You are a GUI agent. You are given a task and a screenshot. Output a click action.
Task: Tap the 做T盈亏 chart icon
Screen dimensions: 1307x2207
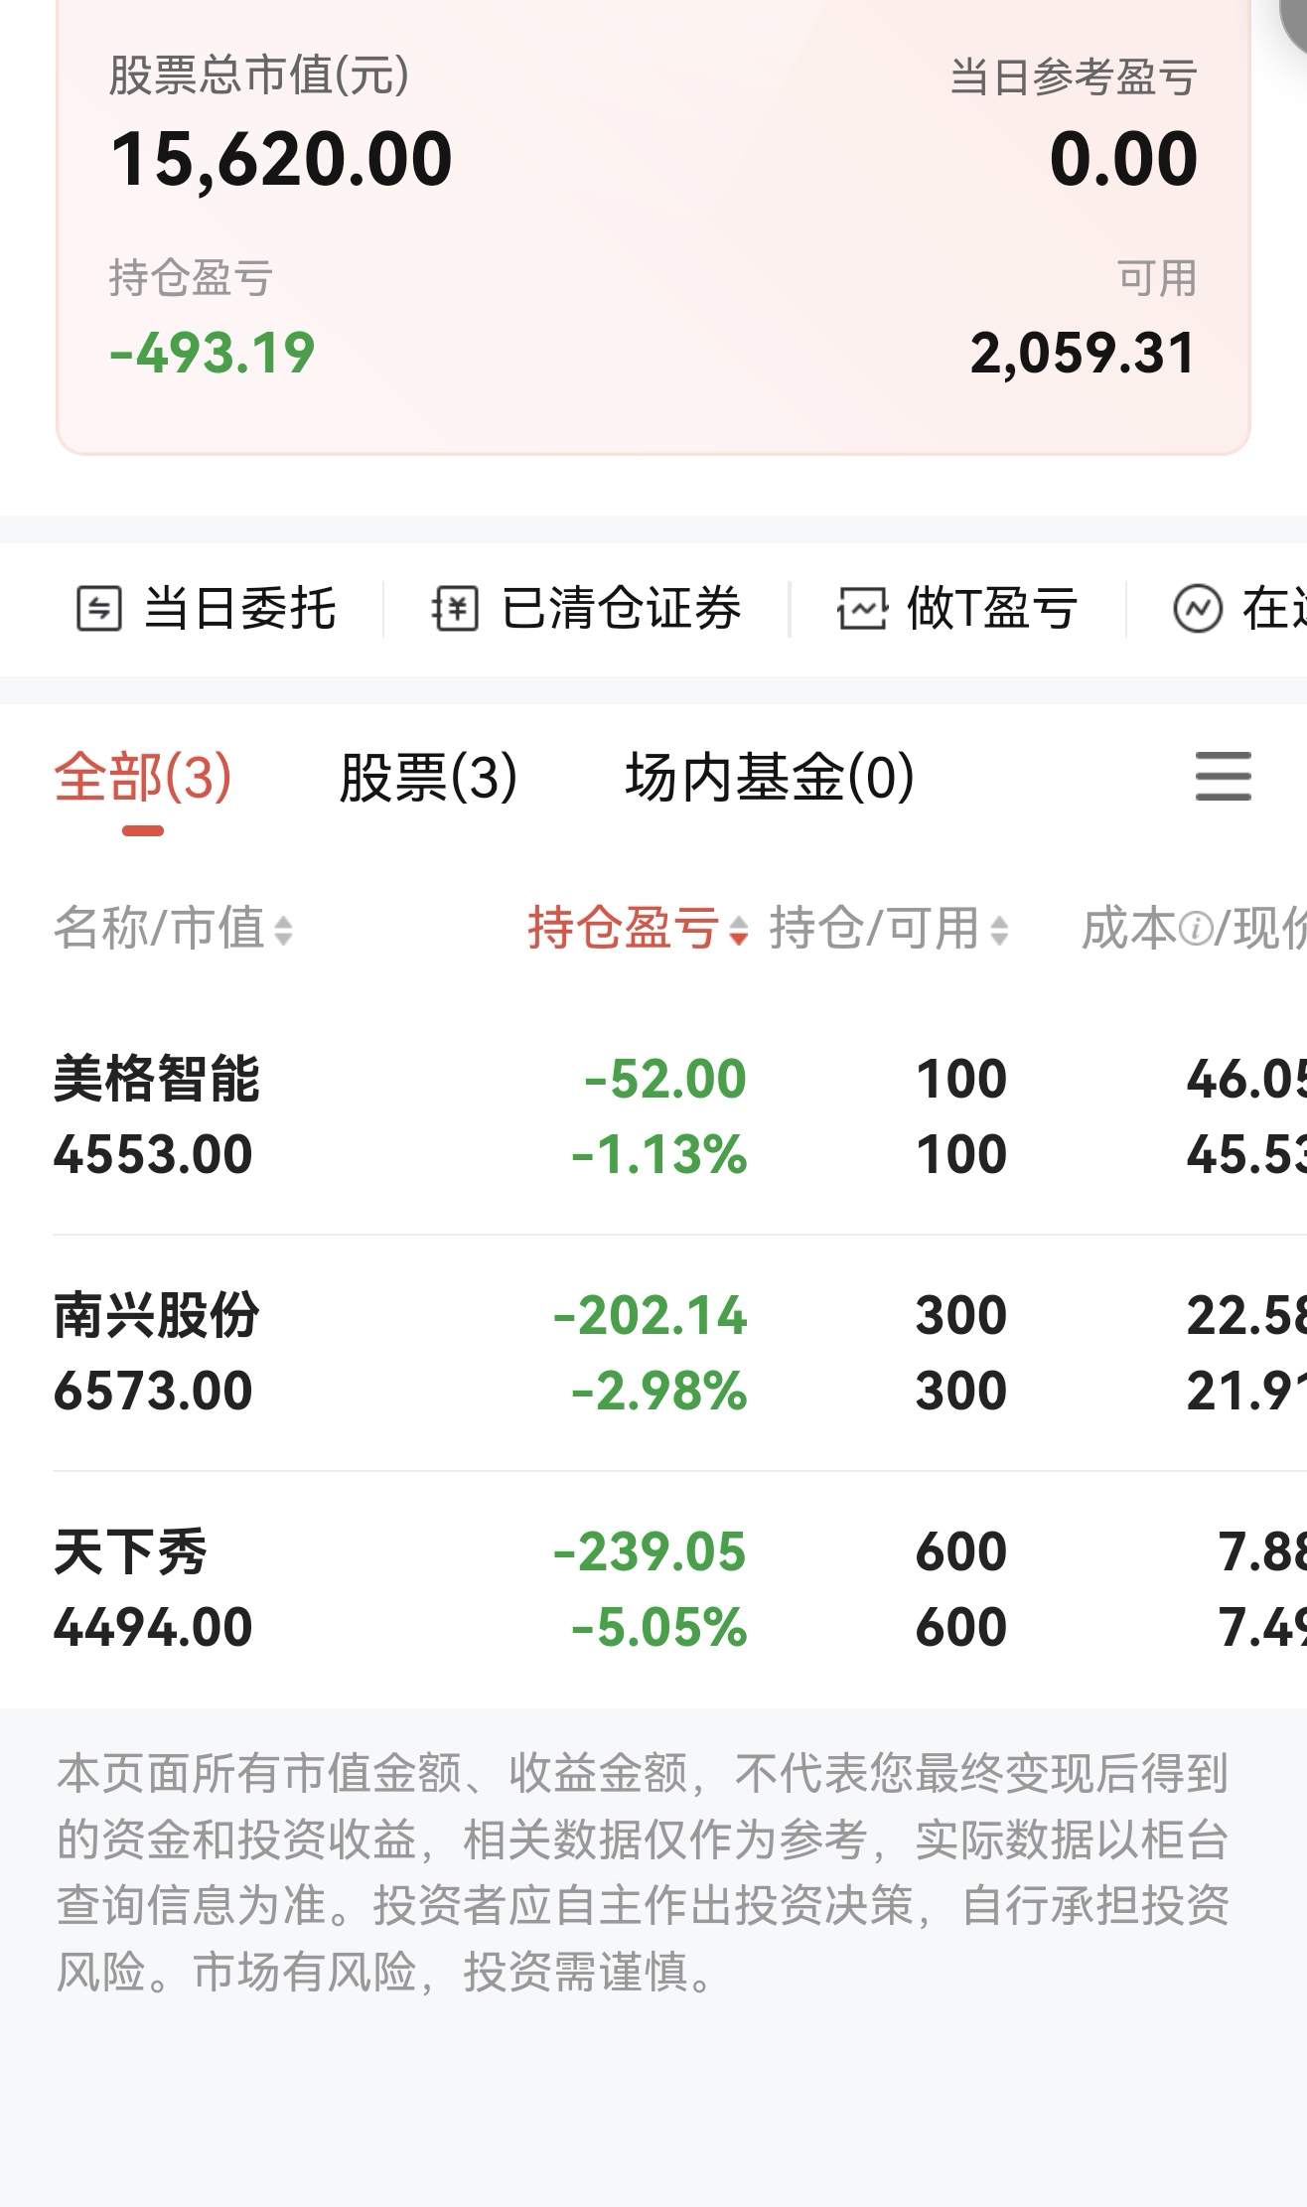[861, 609]
